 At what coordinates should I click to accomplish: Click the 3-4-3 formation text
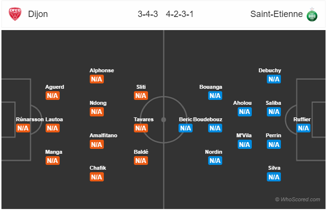pos(147,14)
